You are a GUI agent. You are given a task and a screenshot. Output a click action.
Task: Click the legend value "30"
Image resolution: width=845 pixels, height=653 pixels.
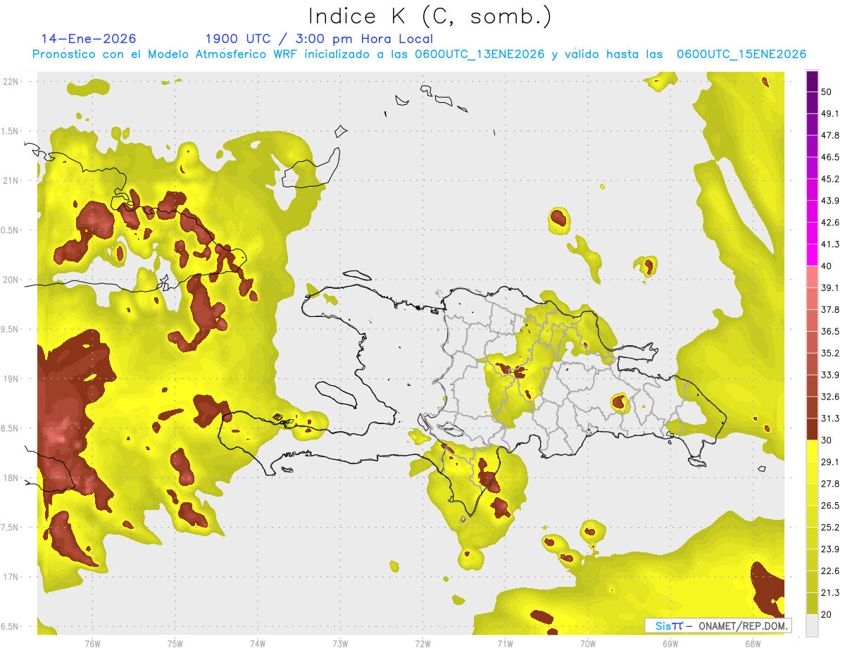[827, 440]
